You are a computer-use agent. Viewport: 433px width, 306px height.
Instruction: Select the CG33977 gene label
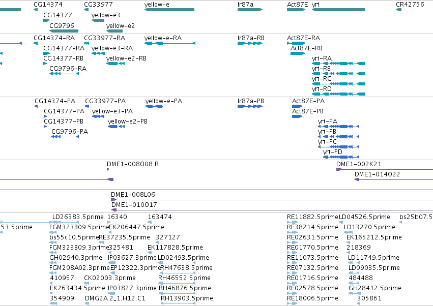click(x=98, y=5)
